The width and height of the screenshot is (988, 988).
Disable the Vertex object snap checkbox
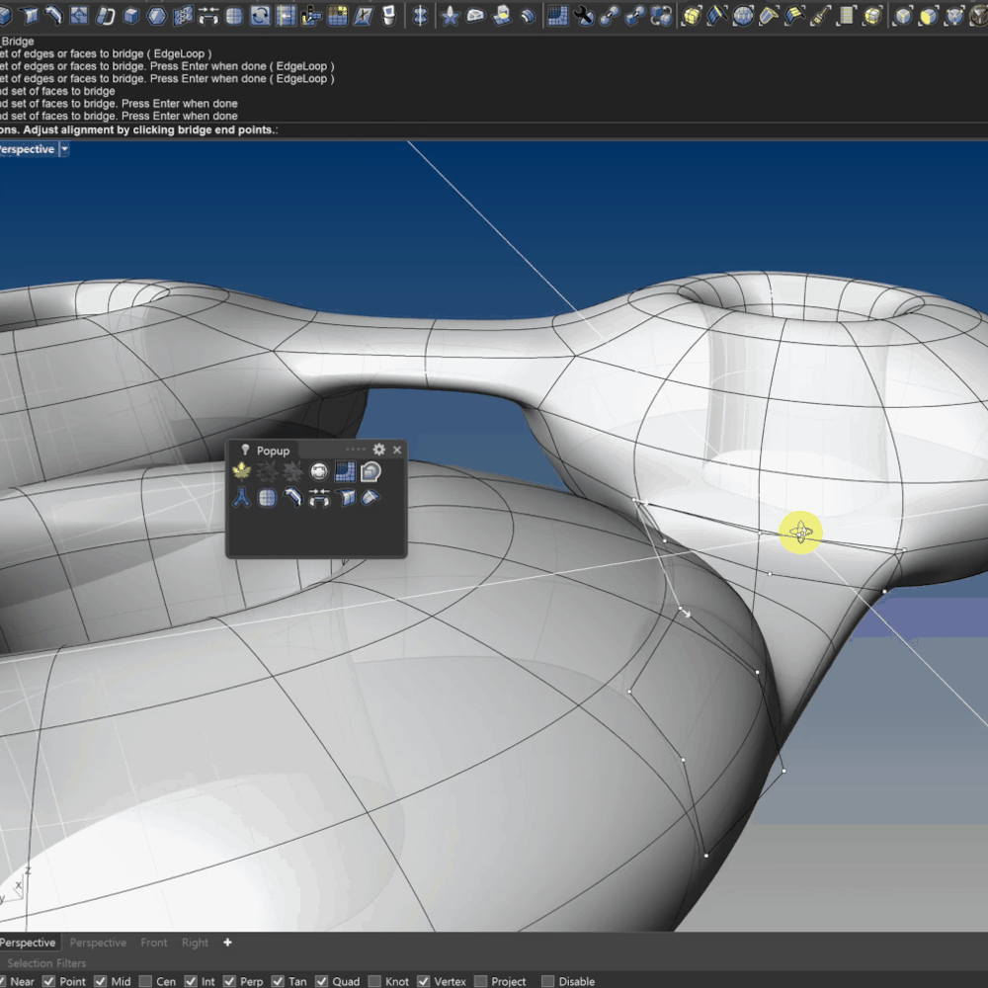point(424,981)
